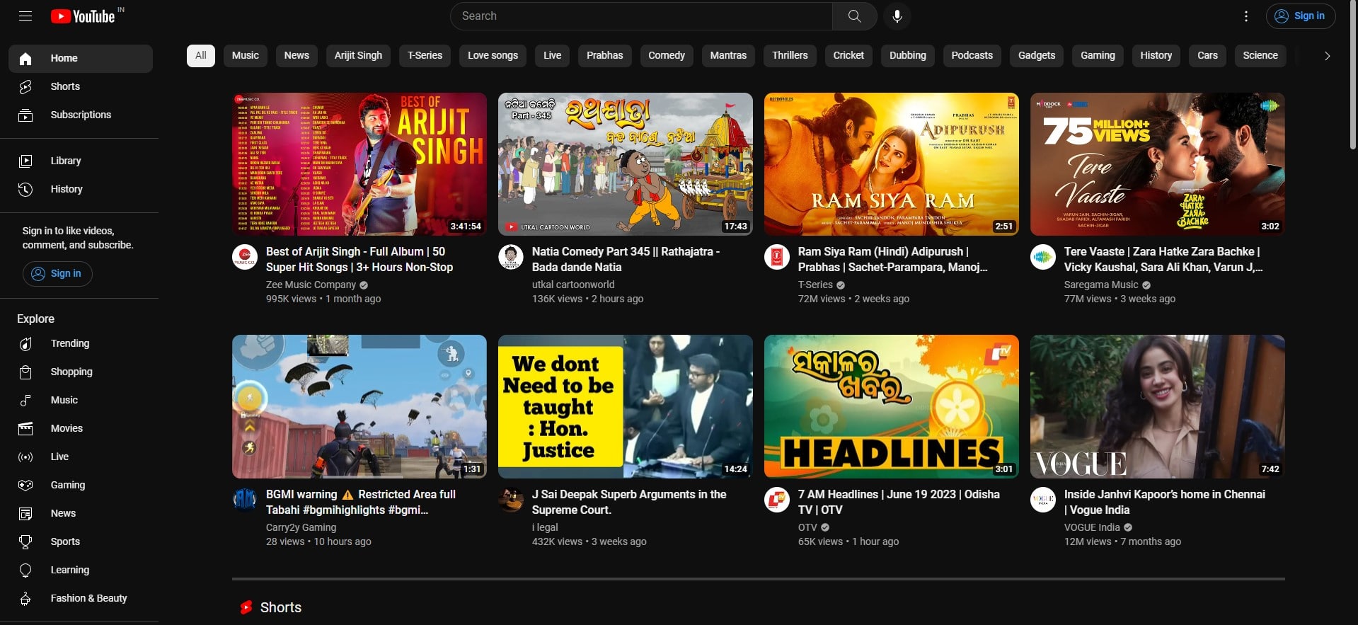Select the Thrillers filter chip
This screenshot has height=625, width=1358.
click(x=790, y=55)
